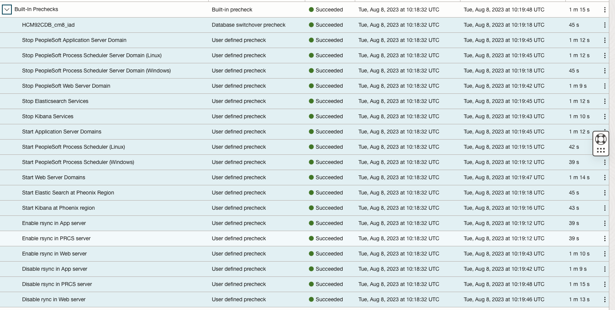Viewport: 615px width, 310px height.
Task: Select the Enable rsync in PRCS server step
Action: point(56,238)
